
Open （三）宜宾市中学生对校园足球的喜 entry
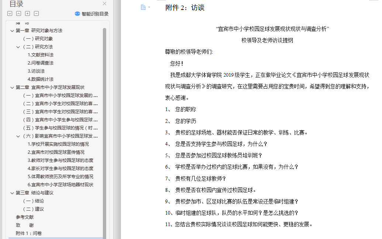(60, 112)
